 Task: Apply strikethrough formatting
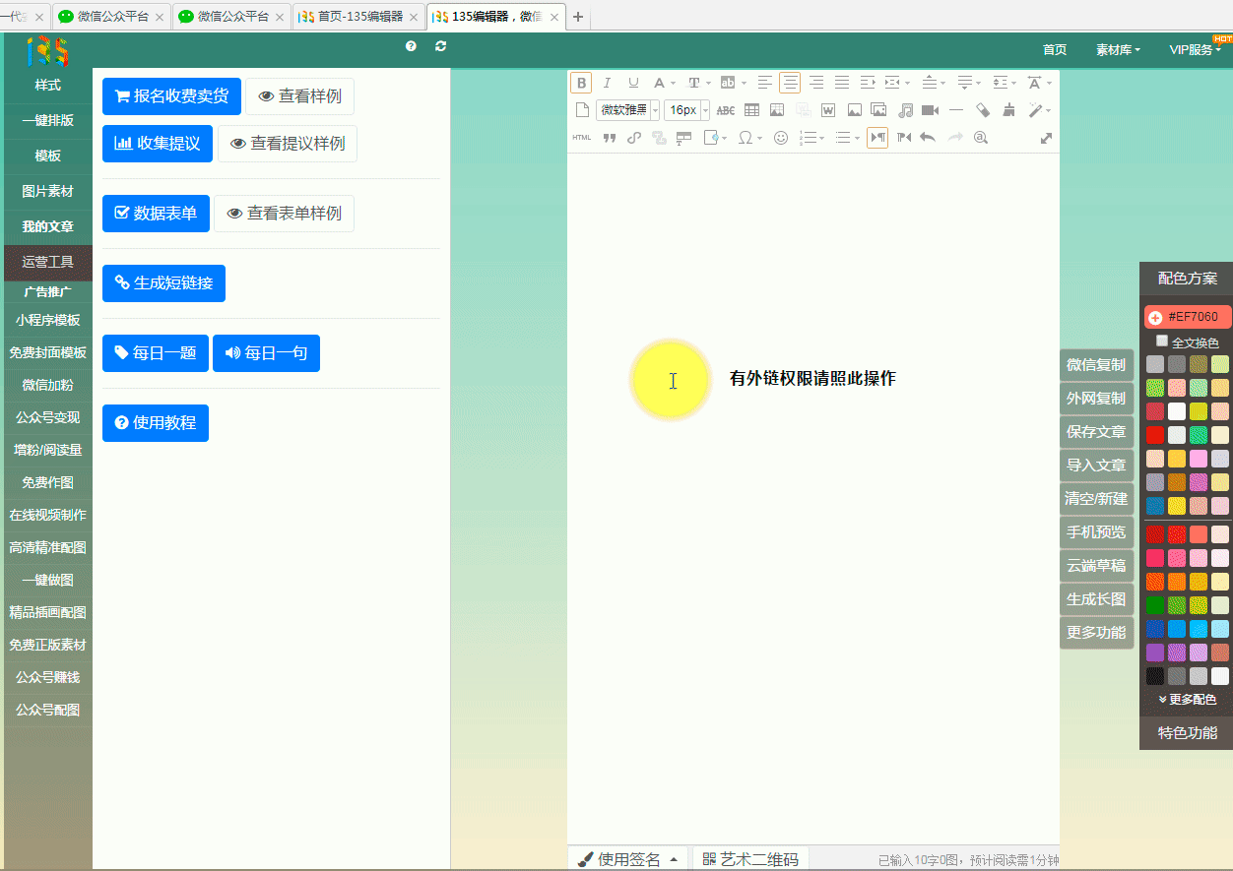click(x=726, y=110)
